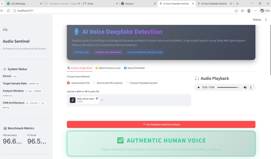Close the Gmail browser tab
Screen dimensions: 271x159
coord(117,3)
